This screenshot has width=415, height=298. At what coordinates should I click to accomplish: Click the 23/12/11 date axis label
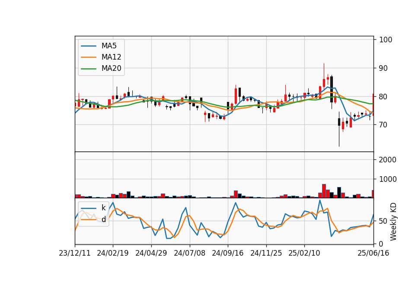tap(75, 253)
